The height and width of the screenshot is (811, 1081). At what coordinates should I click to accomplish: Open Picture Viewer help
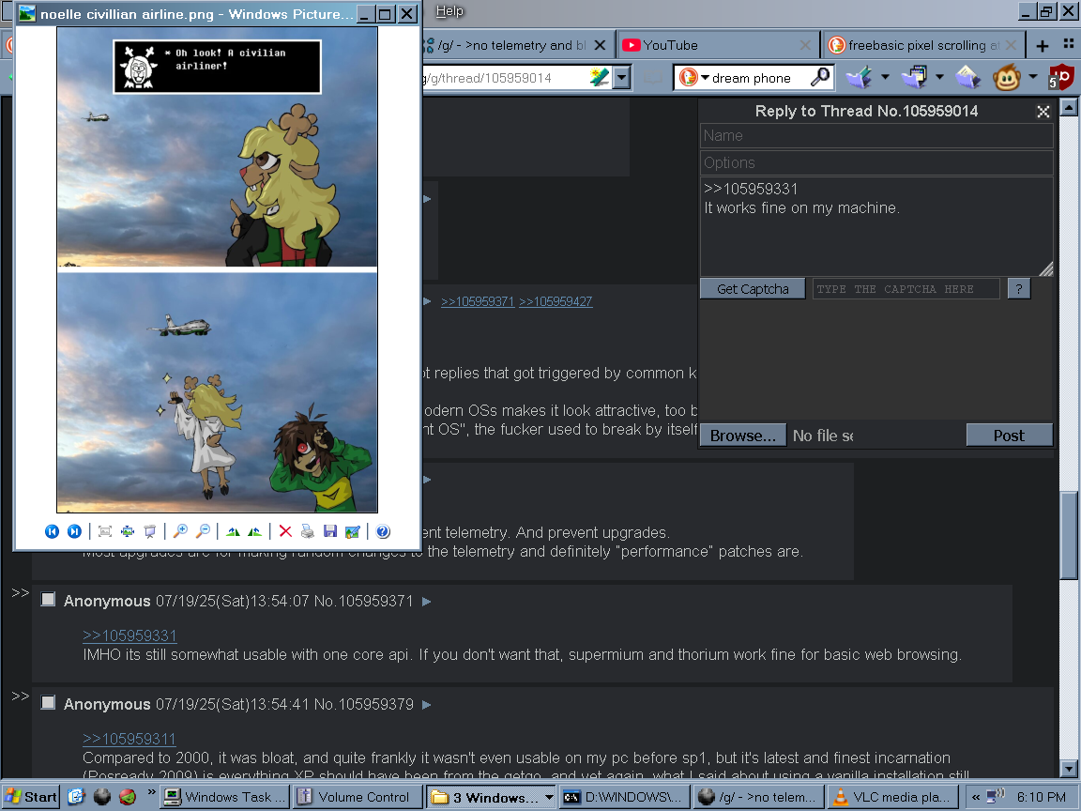click(x=383, y=531)
